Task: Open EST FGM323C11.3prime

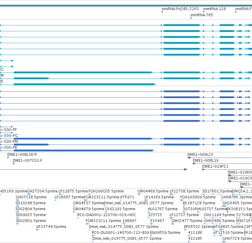Action: (103, 221)
